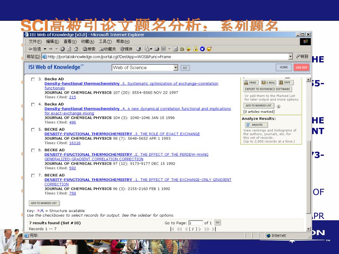339x254 pixels.
Task: Click the vertical scrollbar down arrow
Action: point(309,229)
